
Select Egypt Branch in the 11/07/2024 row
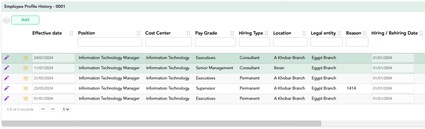[x=324, y=68]
